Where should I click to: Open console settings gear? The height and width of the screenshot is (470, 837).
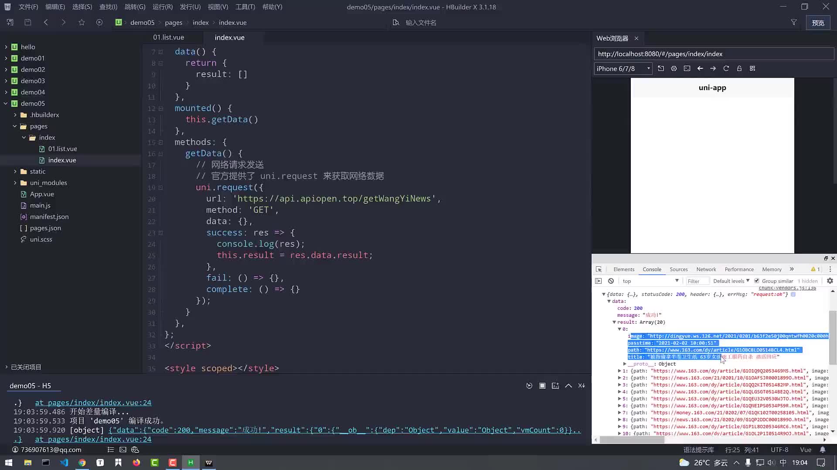[830, 281]
